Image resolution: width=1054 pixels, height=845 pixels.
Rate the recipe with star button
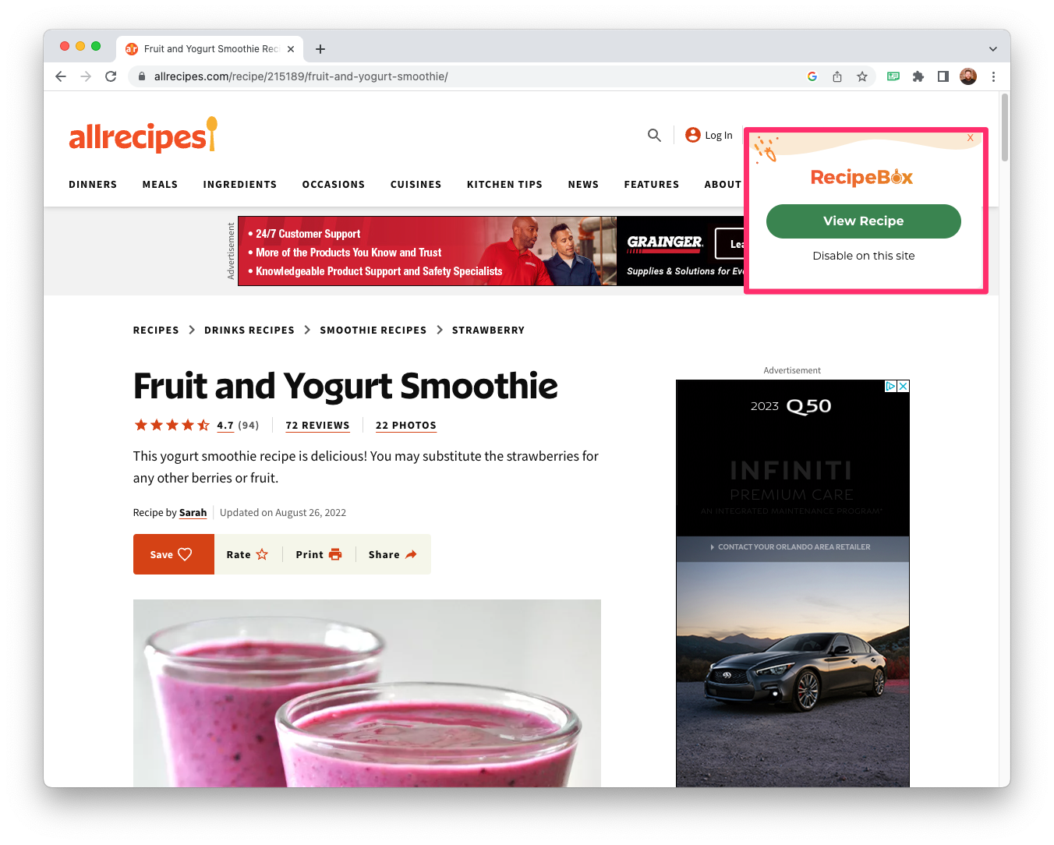tap(247, 554)
